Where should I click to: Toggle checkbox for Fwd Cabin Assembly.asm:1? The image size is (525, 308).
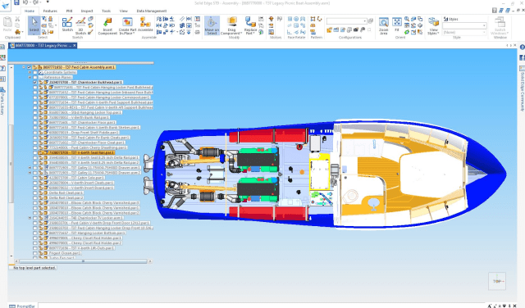[30, 67]
